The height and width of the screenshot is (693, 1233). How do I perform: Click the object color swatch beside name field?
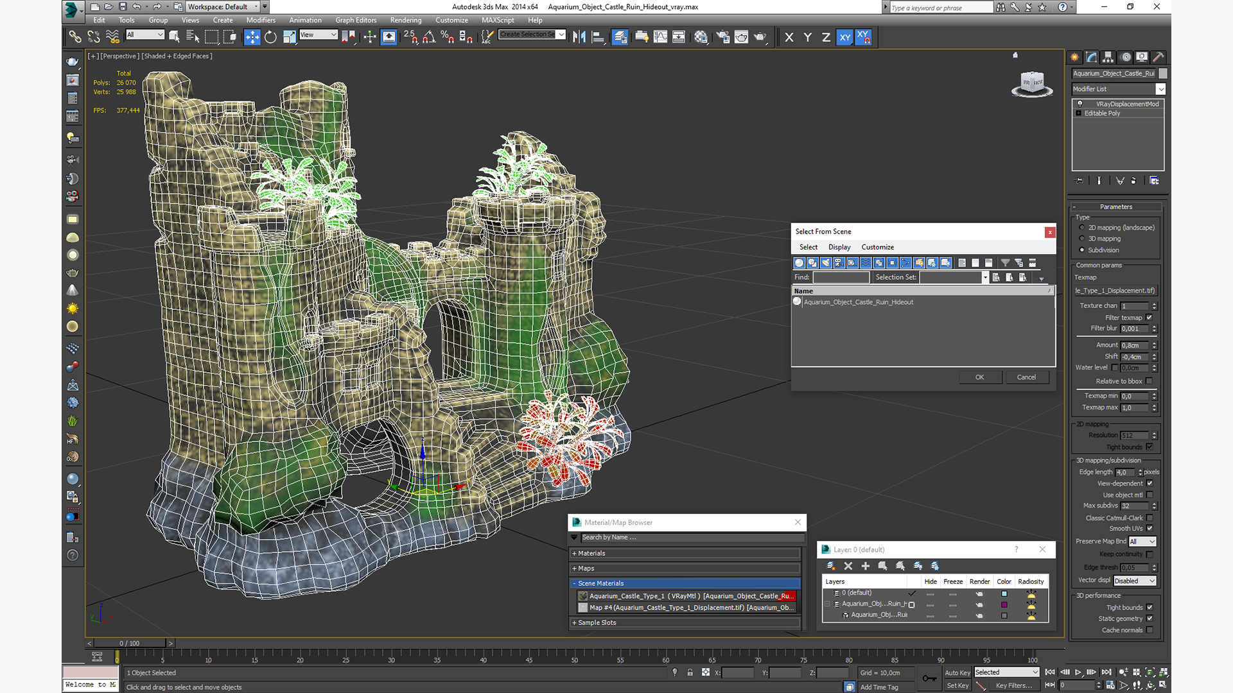point(1163,74)
